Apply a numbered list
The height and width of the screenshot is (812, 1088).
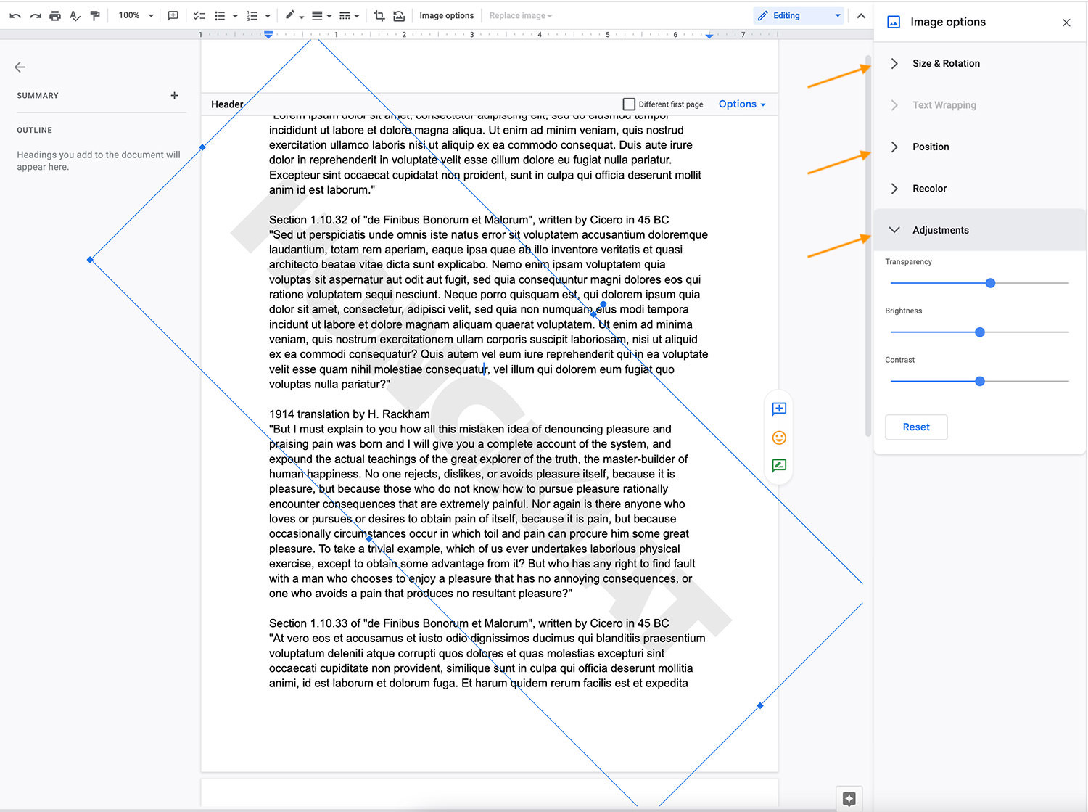pos(252,15)
